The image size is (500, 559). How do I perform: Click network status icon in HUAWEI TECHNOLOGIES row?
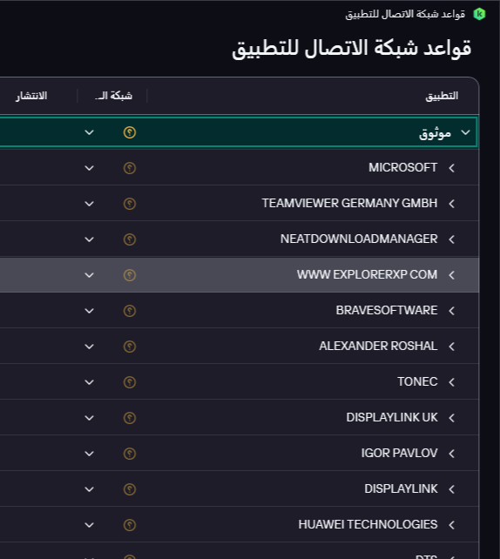pyautogui.click(x=130, y=524)
